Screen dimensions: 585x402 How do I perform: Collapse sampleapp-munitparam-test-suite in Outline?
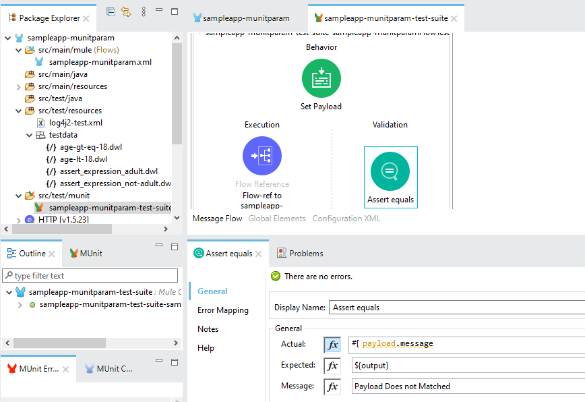[x=9, y=292]
